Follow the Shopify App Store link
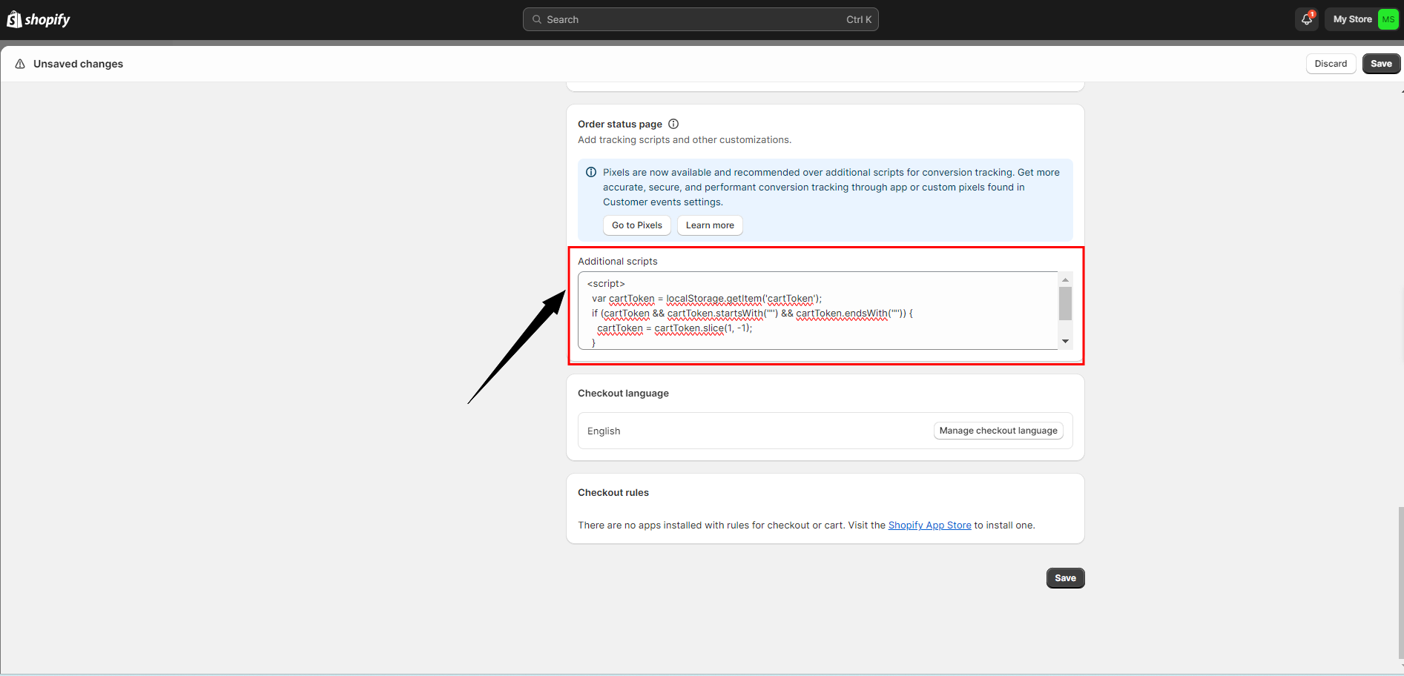The image size is (1404, 676). [x=929, y=525]
